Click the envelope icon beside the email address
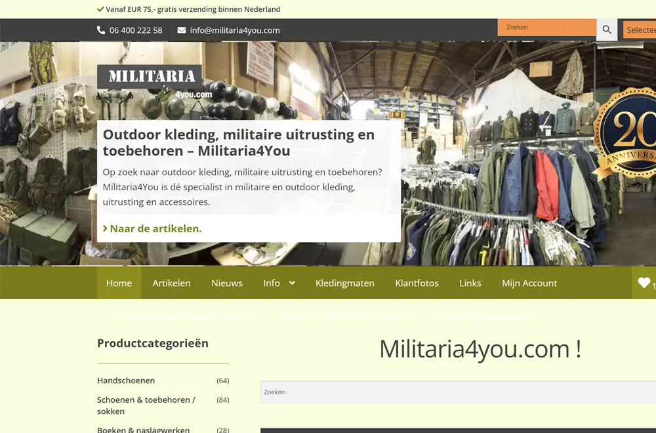Viewport: 656px width, 433px height. (x=182, y=30)
